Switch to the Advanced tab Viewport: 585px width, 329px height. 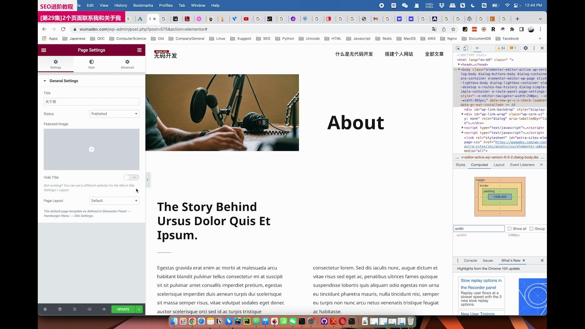(127, 64)
